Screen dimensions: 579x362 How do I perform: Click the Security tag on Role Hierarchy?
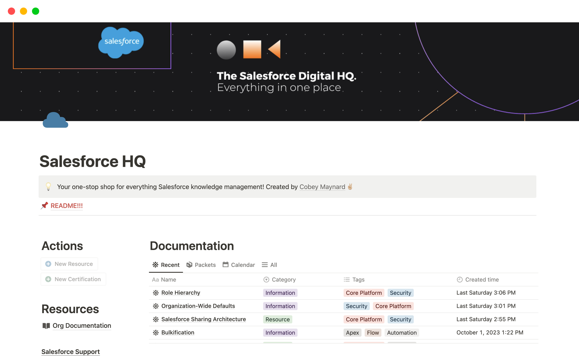[x=400, y=293]
